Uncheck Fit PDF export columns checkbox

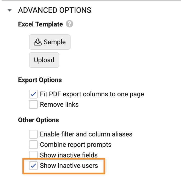(33, 94)
